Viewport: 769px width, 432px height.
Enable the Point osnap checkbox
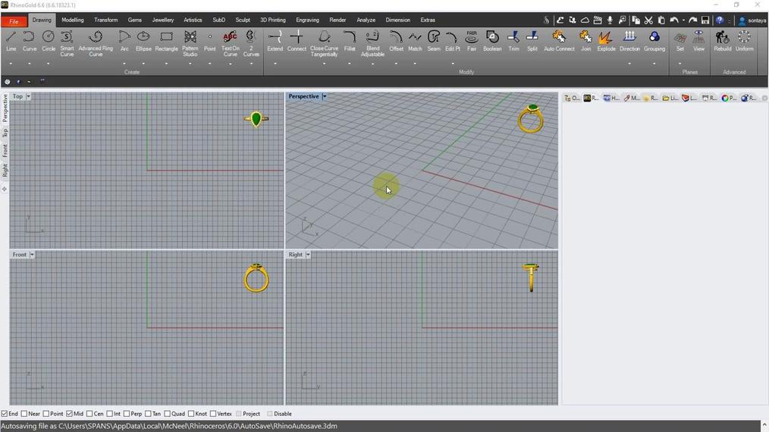(46, 414)
